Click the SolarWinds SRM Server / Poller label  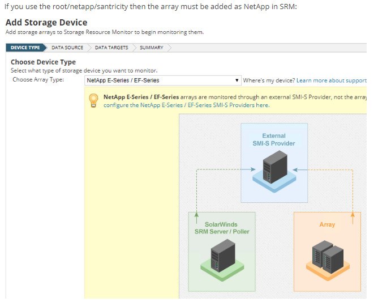point(222,228)
